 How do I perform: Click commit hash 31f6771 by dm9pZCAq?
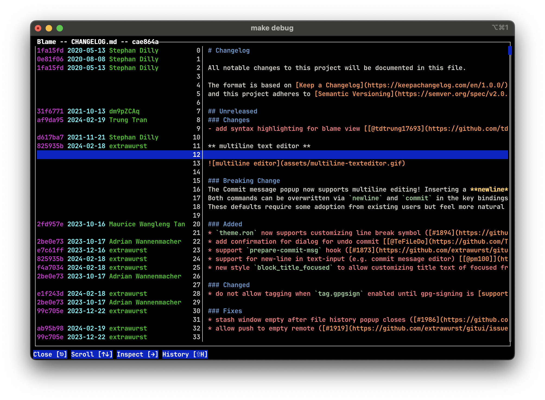pyautogui.click(x=50, y=111)
